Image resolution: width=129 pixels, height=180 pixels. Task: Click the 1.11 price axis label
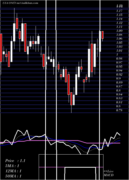pyautogui.click(x=119, y=27)
